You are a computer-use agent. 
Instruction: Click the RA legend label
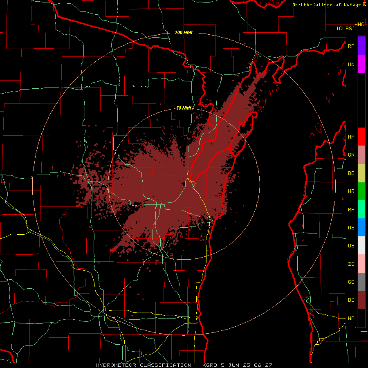[x=351, y=210]
